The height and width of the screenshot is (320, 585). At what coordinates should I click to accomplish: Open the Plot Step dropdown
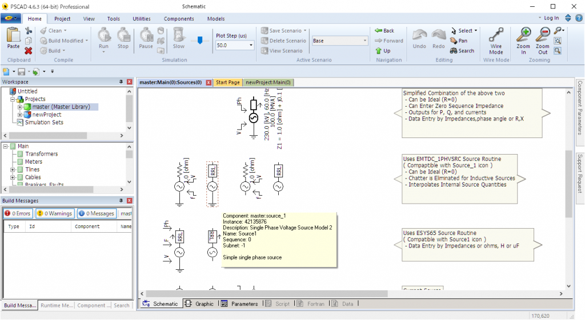pyautogui.click(x=251, y=45)
